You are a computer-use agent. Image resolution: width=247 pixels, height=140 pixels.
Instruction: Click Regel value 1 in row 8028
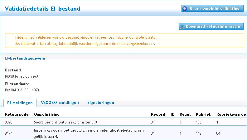click(181, 122)
